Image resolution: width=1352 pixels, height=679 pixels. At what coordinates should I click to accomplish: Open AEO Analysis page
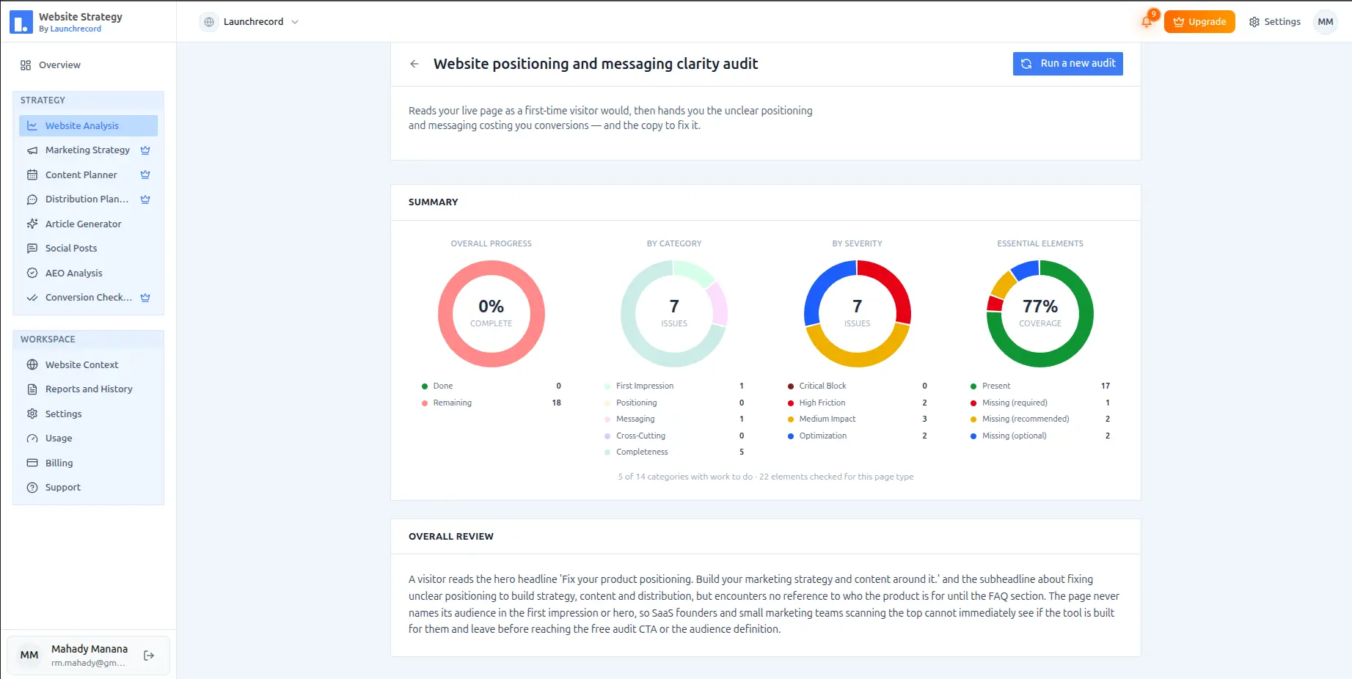point(88,273)
